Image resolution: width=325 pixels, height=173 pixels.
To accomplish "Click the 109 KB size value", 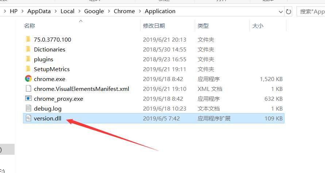I will point(274,119).
